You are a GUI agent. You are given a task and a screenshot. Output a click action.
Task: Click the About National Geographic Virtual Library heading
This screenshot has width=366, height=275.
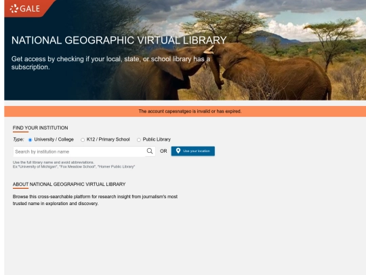point(69,184)
